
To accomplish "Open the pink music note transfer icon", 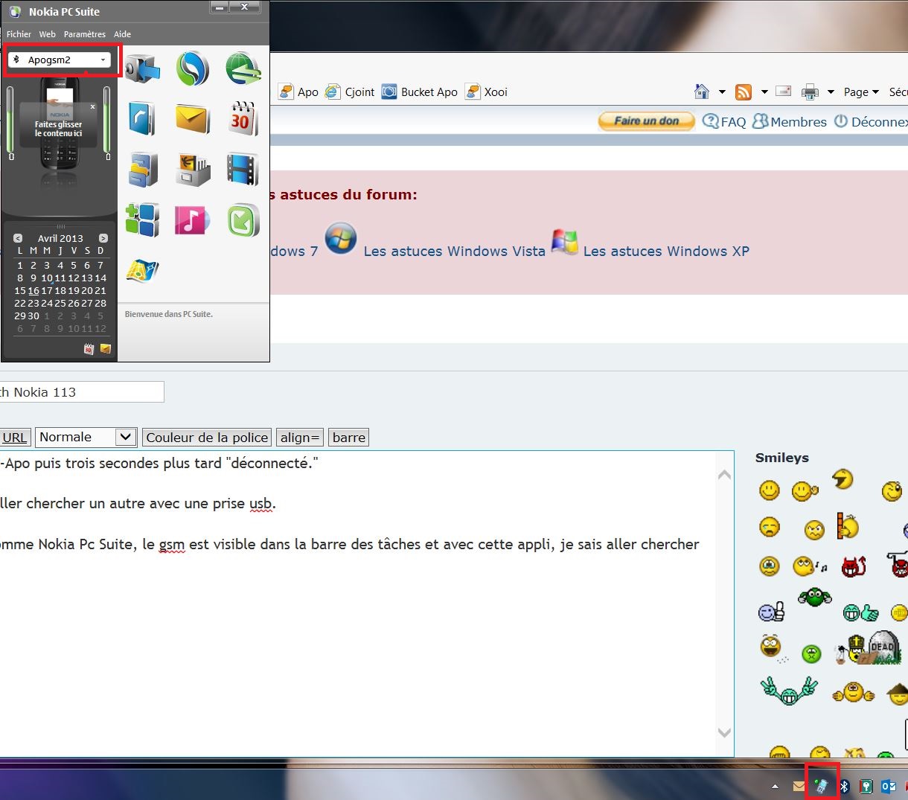I will (x=192, y=220).
